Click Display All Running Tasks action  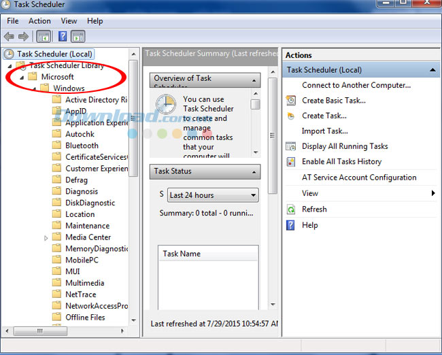click(x=345, y=146)
